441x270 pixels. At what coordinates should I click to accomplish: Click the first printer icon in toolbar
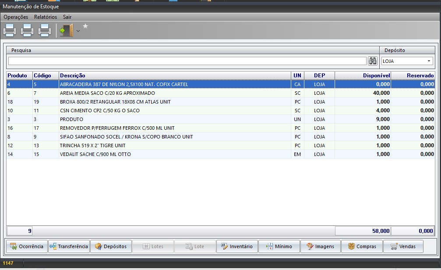(10, 31)
